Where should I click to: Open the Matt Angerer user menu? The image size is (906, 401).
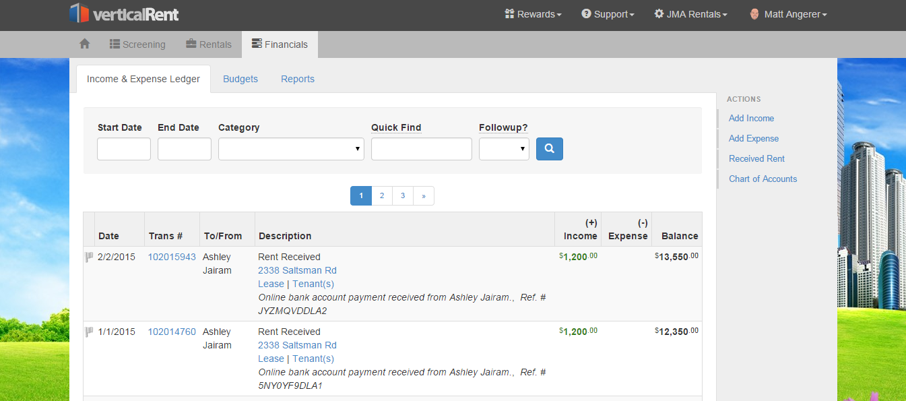pyautogui.click(x=788, y=14)
